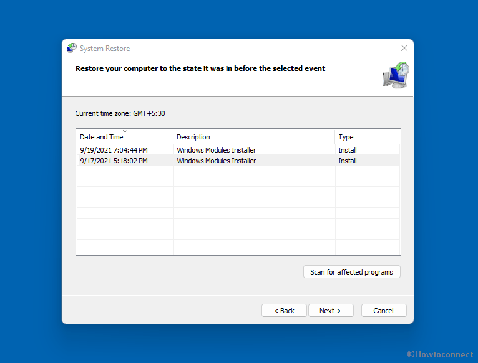Click the System Restore title bar icon
The image size is (478, 363).
tap(72, 48)
